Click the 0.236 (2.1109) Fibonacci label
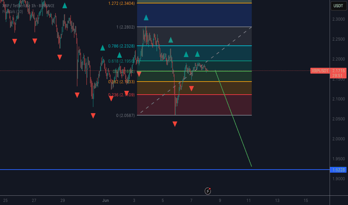Screen dimensions: 348x205 tap(121, 95)
